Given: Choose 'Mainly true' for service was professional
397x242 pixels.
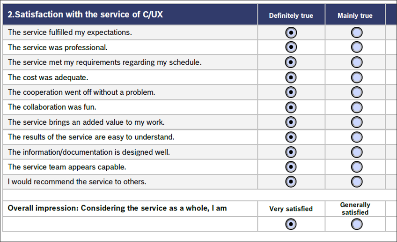Looking at the screenshot, I should (356, 47).
